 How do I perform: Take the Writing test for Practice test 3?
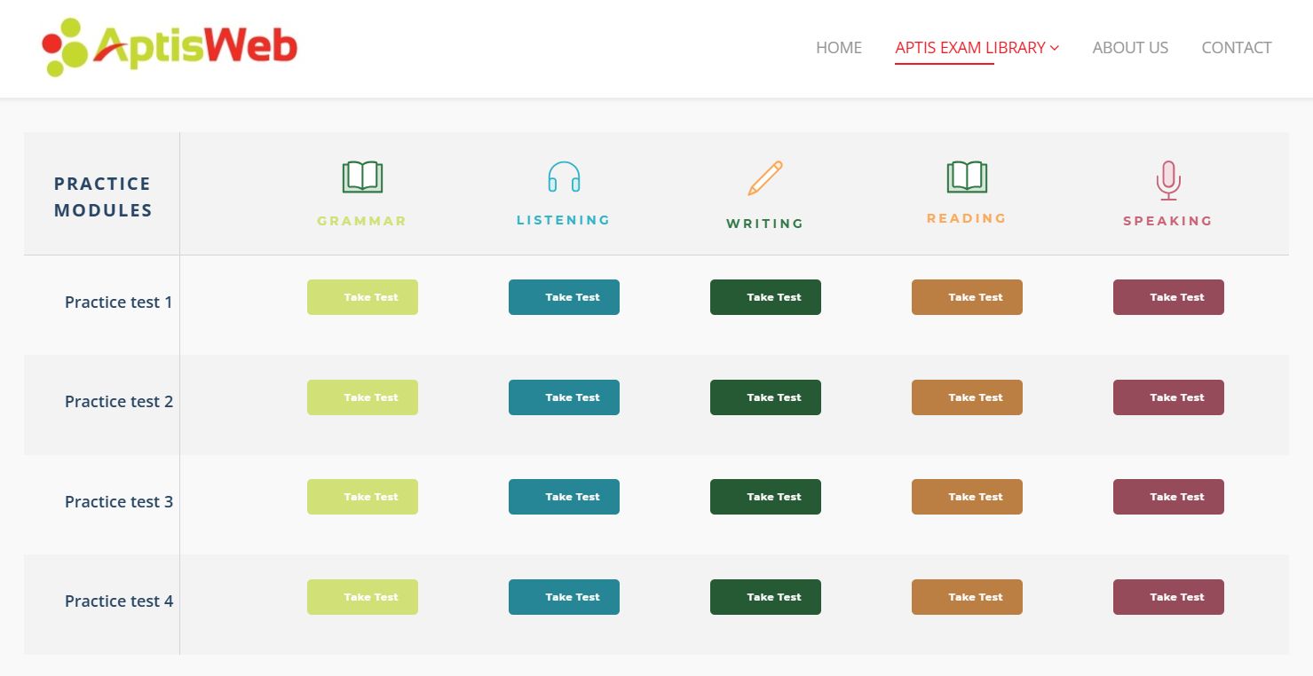(x=764, y=496)
